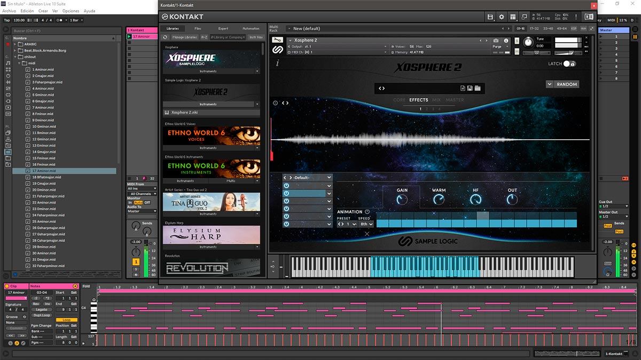Switch to Kontakt Automation tab
The image size is (641, 360).
251,28
